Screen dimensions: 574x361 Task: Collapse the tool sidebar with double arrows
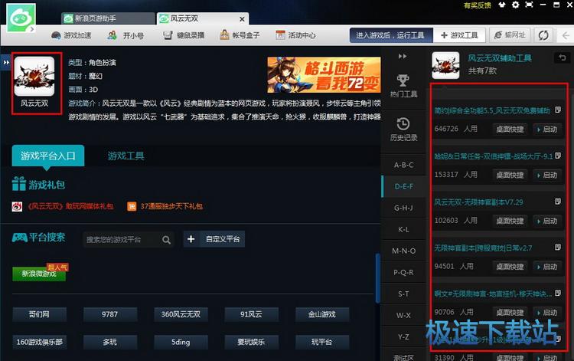click(x=403, y=56)
